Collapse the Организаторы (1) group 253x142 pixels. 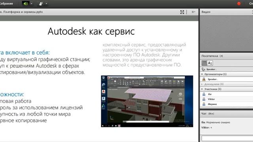(x=202, y=74)
